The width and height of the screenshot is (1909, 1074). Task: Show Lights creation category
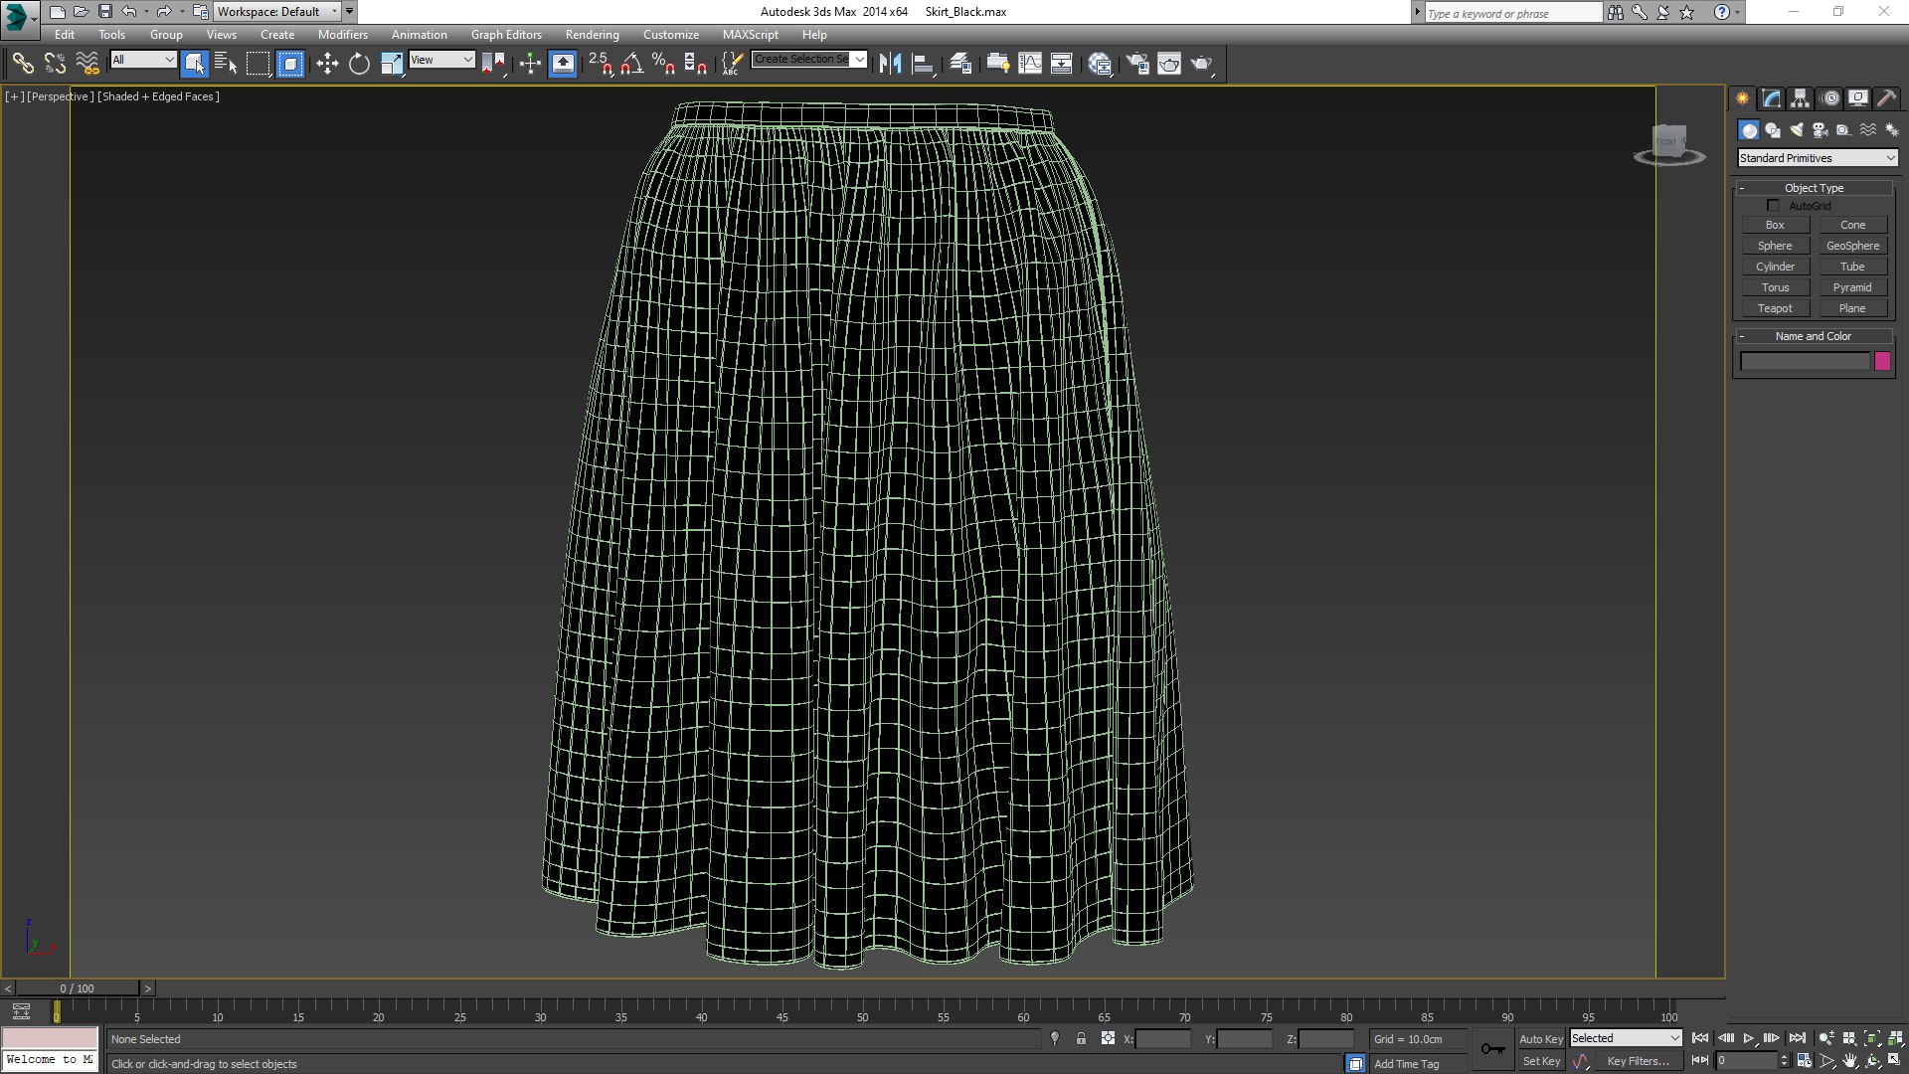1796,130
